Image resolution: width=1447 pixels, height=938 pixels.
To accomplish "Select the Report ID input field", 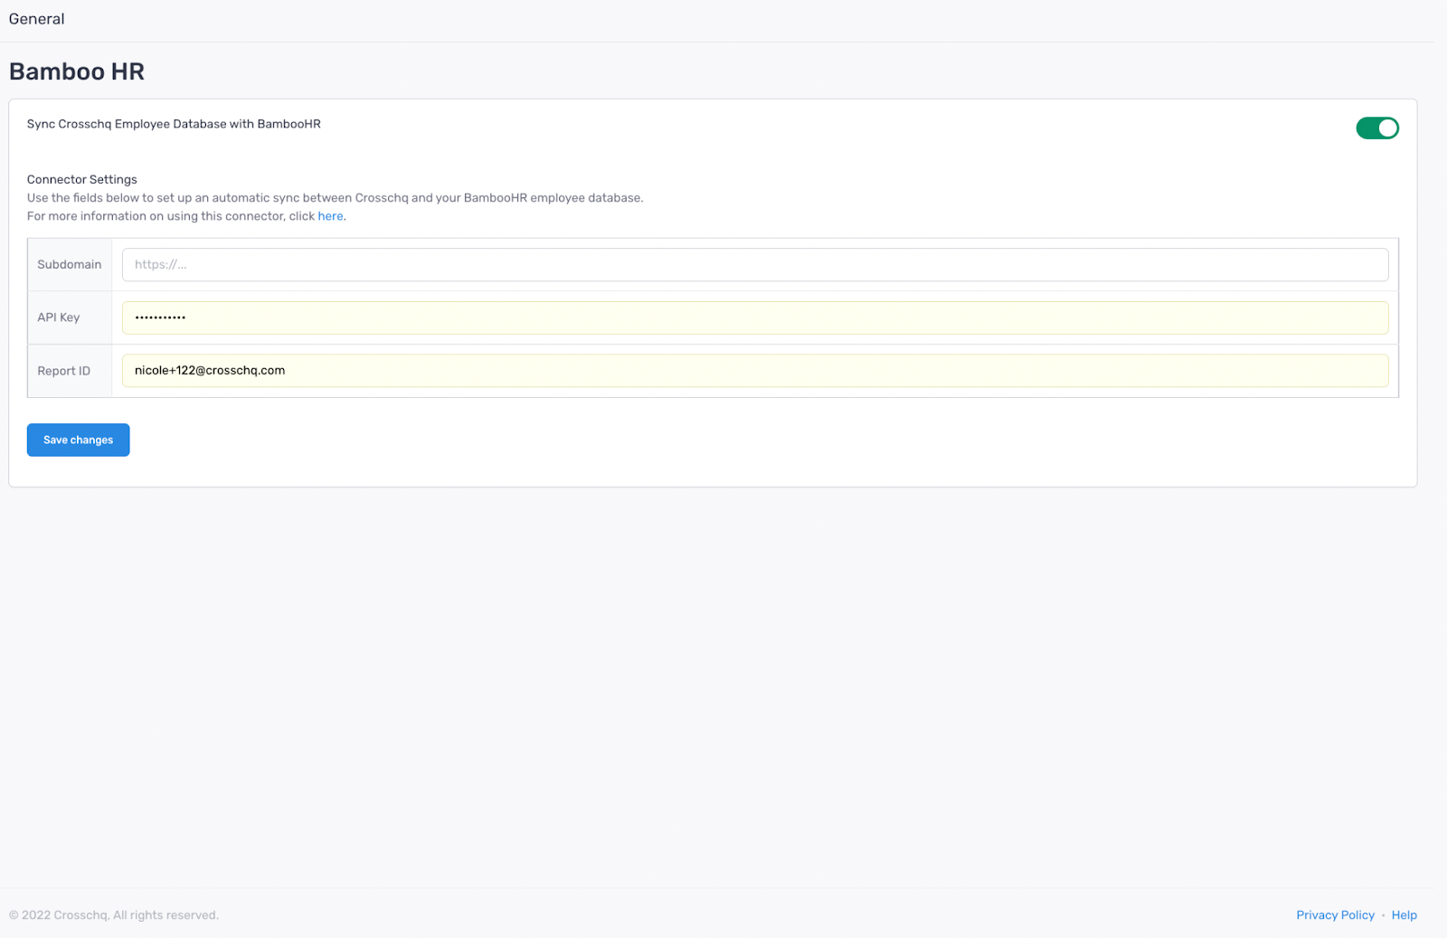I will 755,371.
